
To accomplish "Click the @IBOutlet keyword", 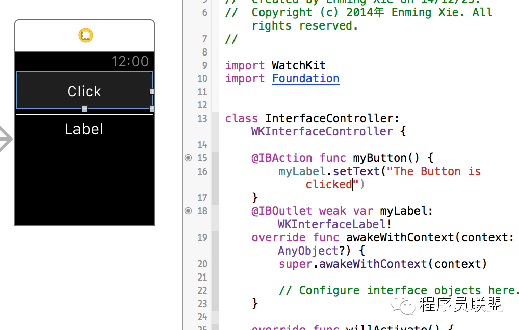I will [281, 211].
